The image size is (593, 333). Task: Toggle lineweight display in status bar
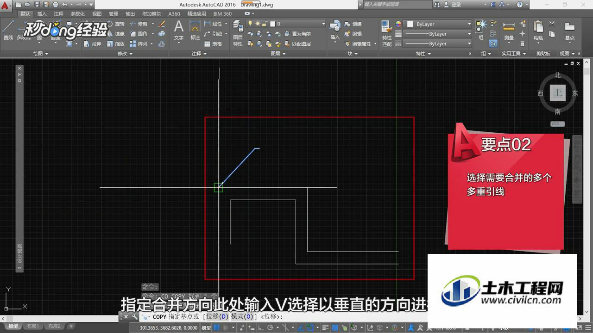[326, 327]
